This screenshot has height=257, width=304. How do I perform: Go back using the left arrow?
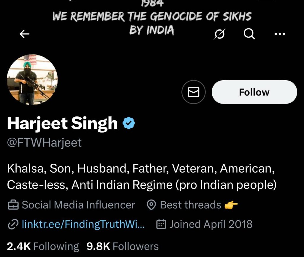coord(24,34)
